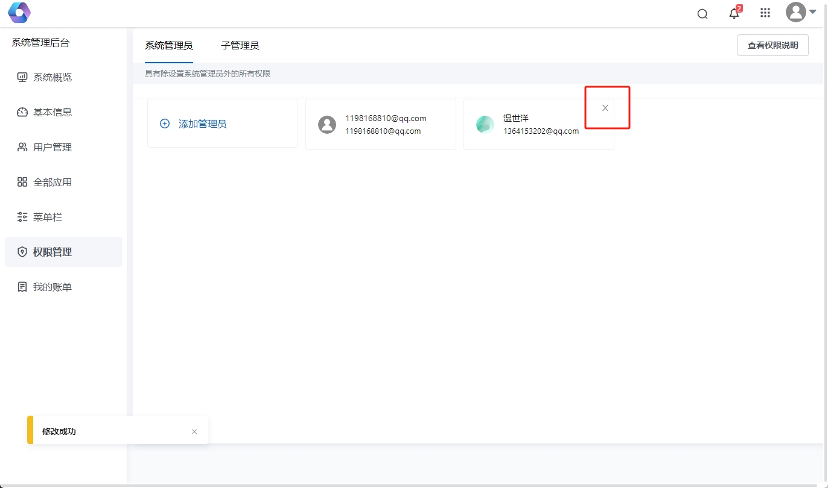Click the logo in the top-left corner
This screenshot has width=828, height=488.
click(x=19, y=12)
